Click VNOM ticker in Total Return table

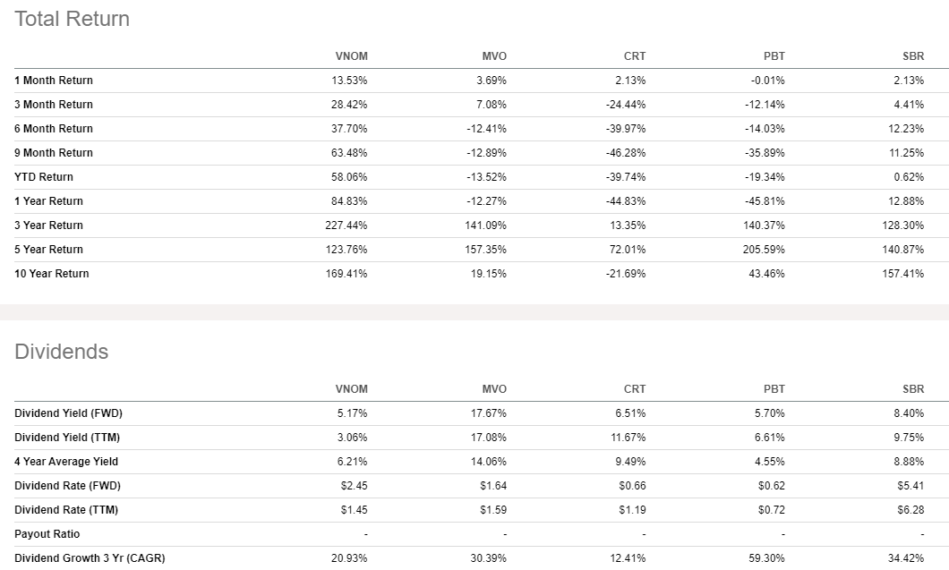click(x=351, y=56)
